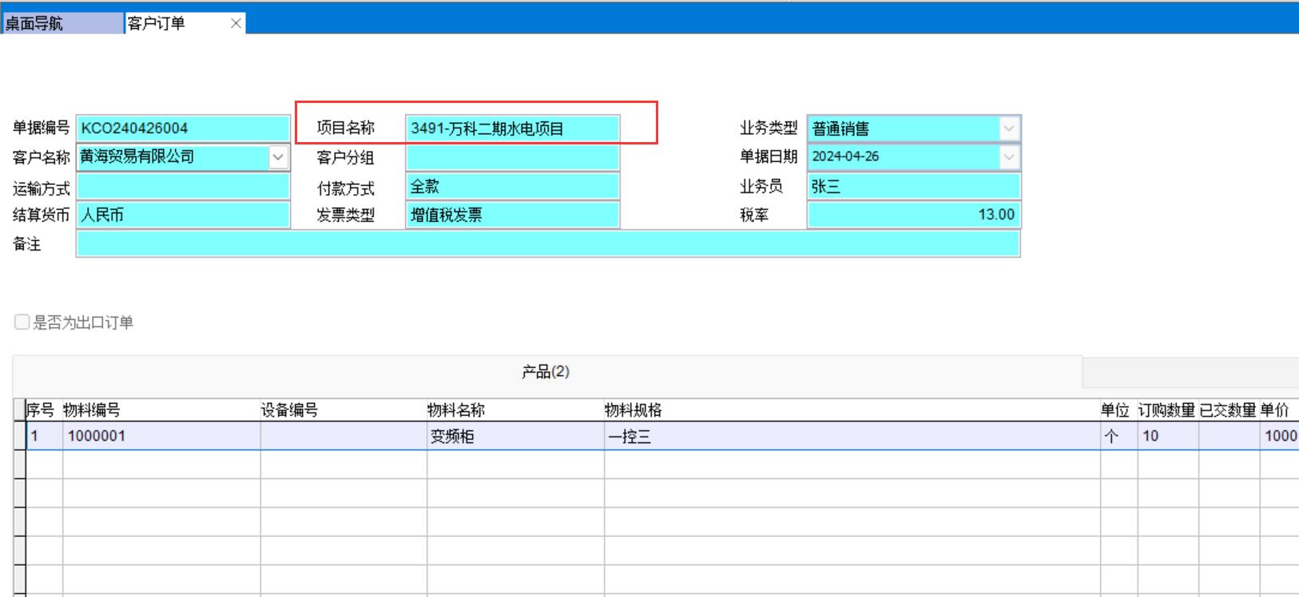Open the 单据日期 date picker dropdown
Image resolution: width=1299 pixels, height=597 pixels.
pos(1009,157)
